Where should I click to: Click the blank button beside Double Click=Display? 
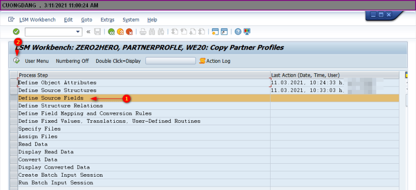click(x=171, y=61)
